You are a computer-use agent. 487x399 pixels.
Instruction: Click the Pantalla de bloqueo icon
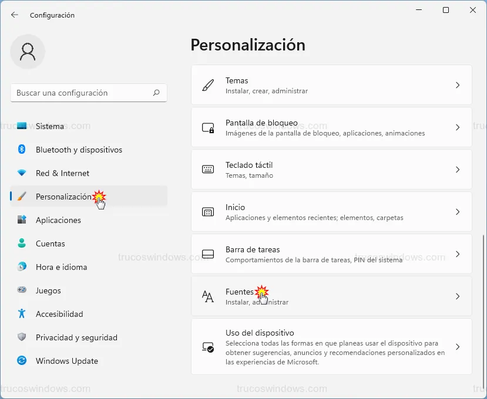click(208, 127)
